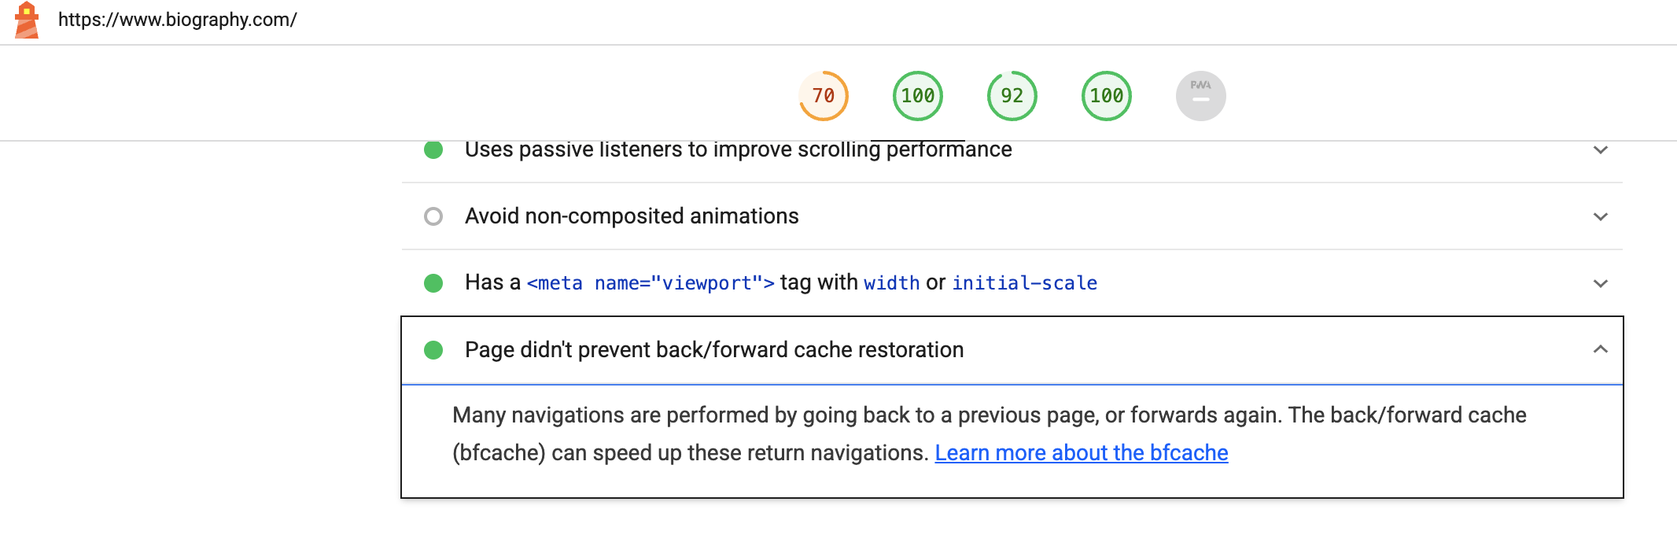Click the biography.com URL field
Screen dimensions: 1677x535
(x=179, y=20)
